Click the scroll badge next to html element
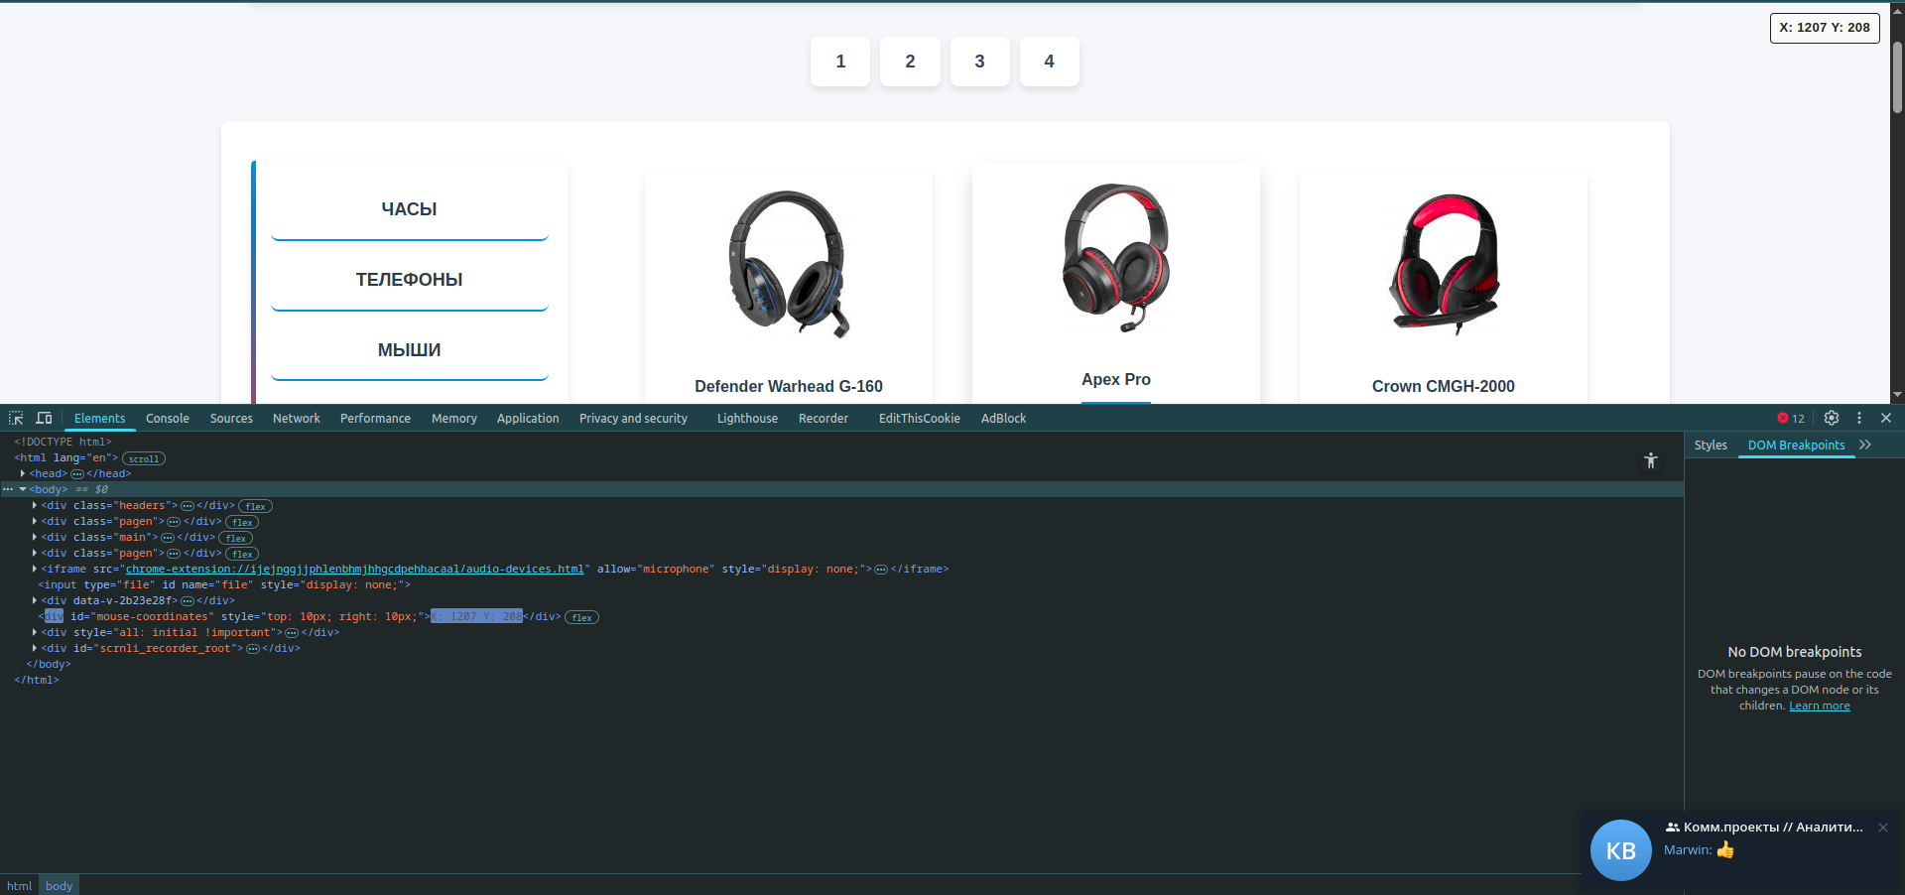The width and height of the screenshot is (1905, 895). pos(143,458)
